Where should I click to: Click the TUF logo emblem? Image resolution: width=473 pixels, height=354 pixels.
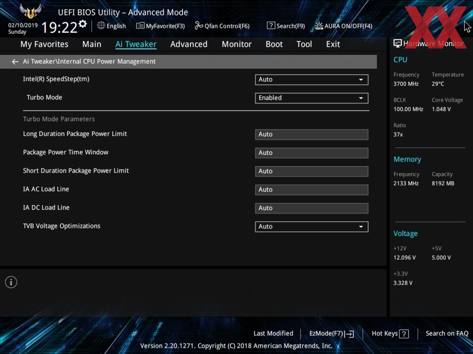click(x=31, y=11)
